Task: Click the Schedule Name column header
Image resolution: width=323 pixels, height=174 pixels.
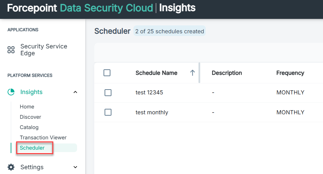Action: point(157,73)
